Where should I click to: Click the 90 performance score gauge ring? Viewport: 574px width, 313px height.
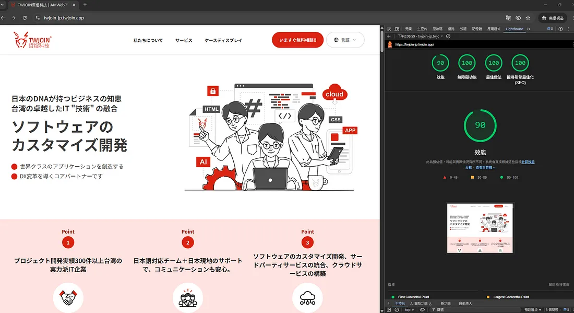click(x=480, y=125)
